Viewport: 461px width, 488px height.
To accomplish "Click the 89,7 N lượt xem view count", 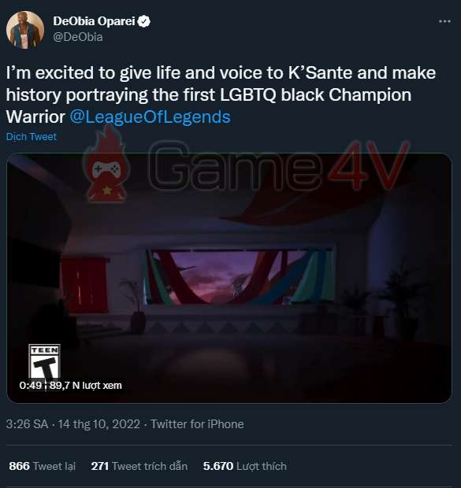I will pyautogui.click(x=85, y=386).
